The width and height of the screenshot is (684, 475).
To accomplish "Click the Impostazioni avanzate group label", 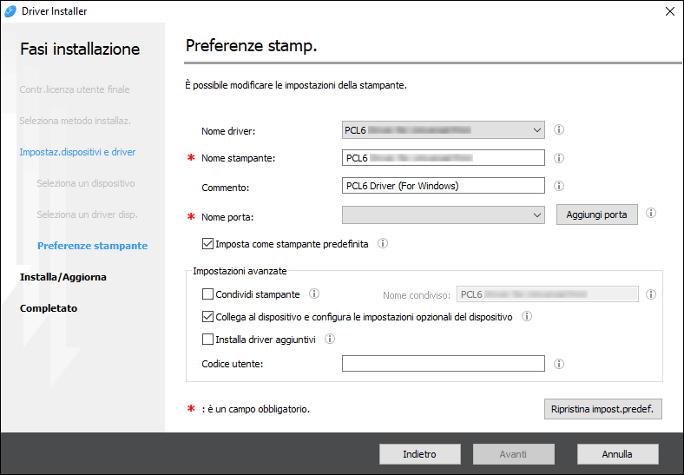I will [240, 271].
